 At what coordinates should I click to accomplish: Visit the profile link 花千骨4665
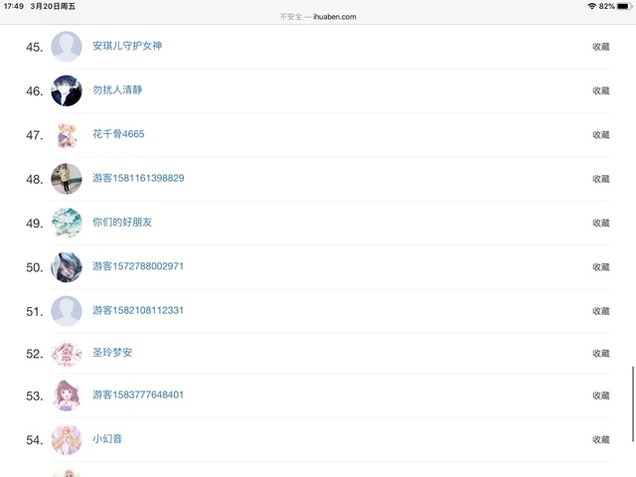[118, 134]
